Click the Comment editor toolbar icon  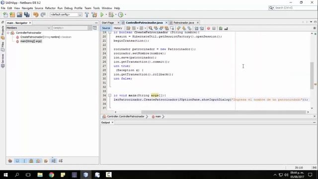point(221,28)
